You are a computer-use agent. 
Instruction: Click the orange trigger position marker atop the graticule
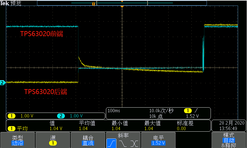[122, 6]
